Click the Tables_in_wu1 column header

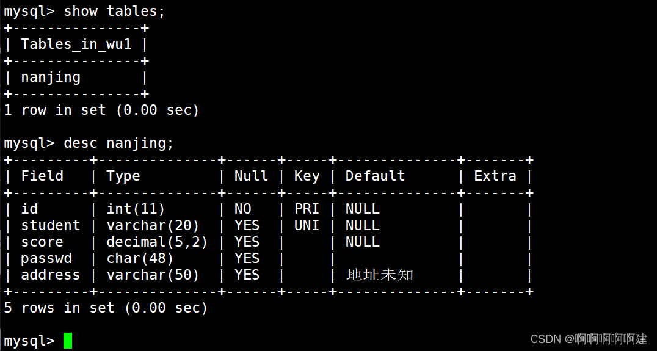tap(76, 44)
